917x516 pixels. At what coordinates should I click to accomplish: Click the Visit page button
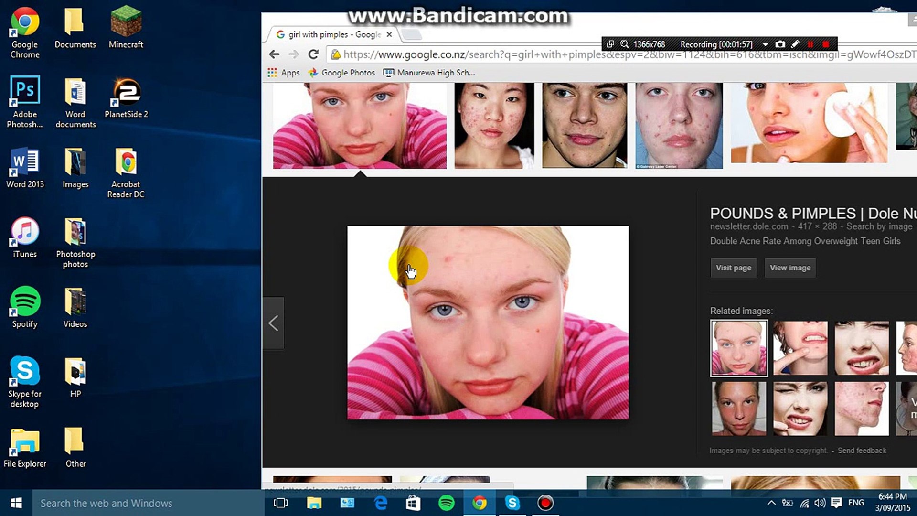pos(733,268)
